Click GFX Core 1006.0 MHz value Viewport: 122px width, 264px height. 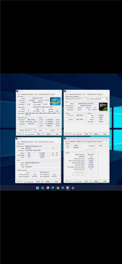click(x=79, y=115)
